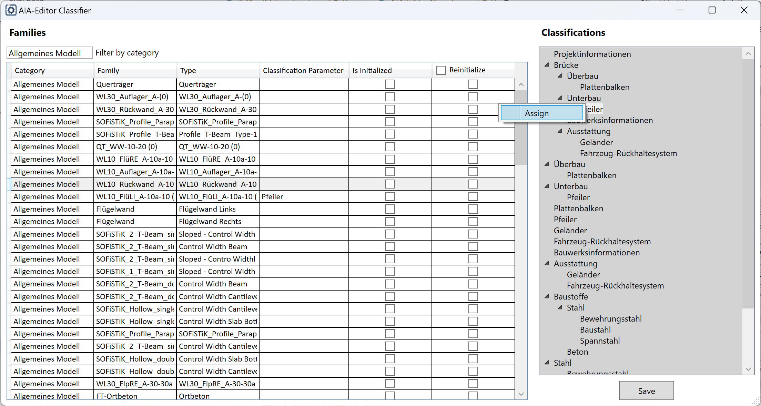
Task: Check Is Initialized for WL10_Rückwand_A-10 row
Action: (390, 184)
